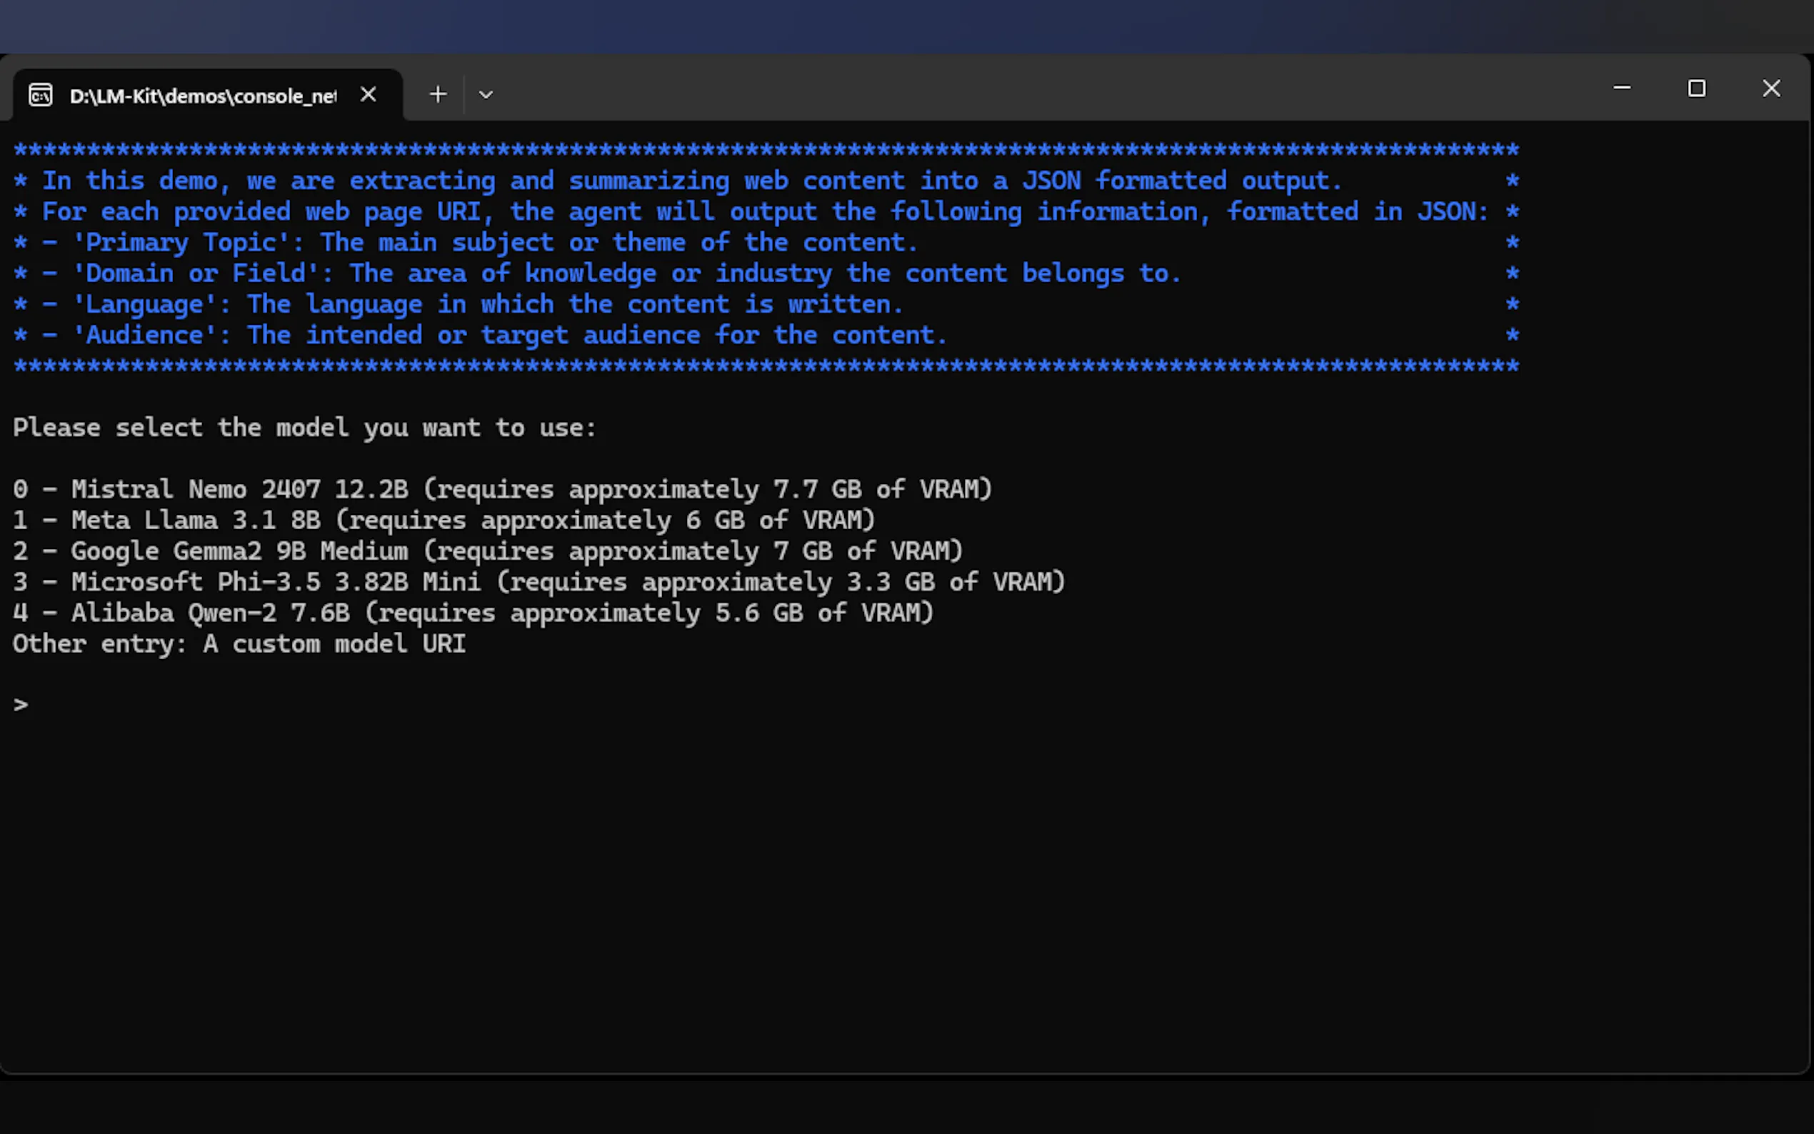Close the LM-Kit console tab
This screenshot has height=1134, width=1814.
click(369, 94)
